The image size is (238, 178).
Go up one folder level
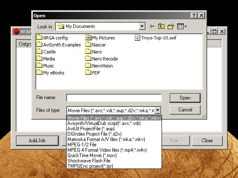161,26
